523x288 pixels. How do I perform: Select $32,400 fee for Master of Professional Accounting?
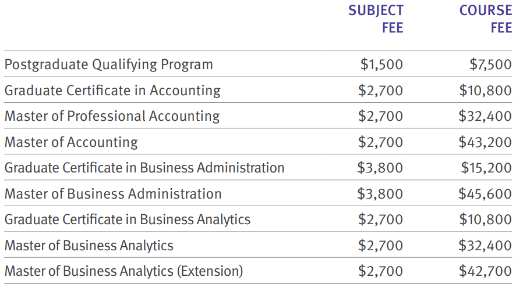pos(485,116)
